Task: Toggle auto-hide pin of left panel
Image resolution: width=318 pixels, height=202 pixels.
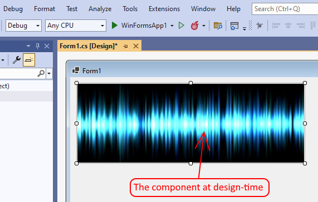Action: click(x=37, y=46)
